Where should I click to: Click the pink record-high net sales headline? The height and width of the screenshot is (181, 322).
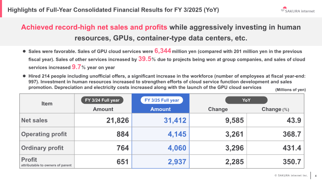coord(94,27)
